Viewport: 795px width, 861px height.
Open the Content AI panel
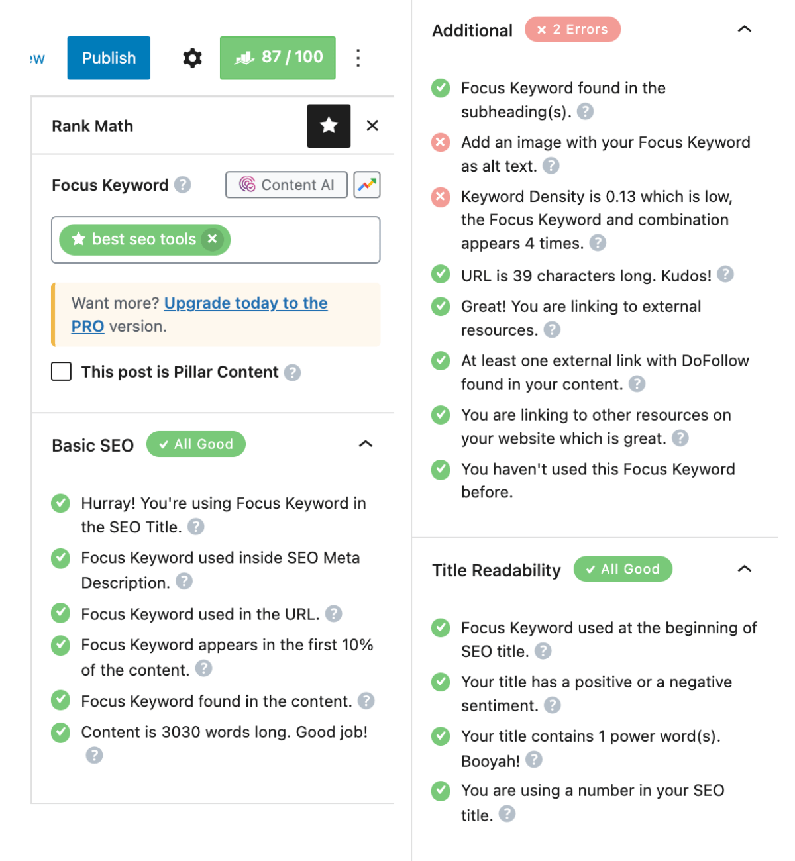tap(286, 185)
